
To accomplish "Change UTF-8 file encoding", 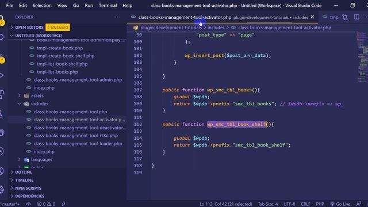I will pyautogui.click(x=289, y=204).
